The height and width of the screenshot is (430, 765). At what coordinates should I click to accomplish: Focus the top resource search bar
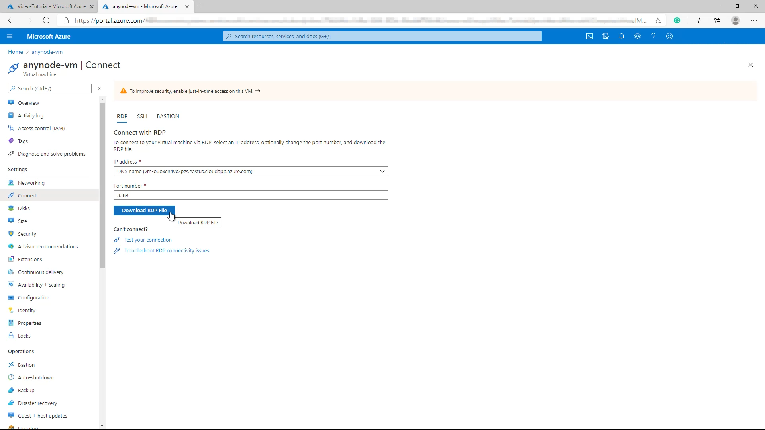(382, 36)
